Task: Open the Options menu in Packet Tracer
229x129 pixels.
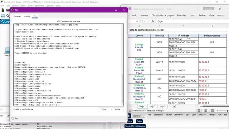Action: (x=15, y=6)
